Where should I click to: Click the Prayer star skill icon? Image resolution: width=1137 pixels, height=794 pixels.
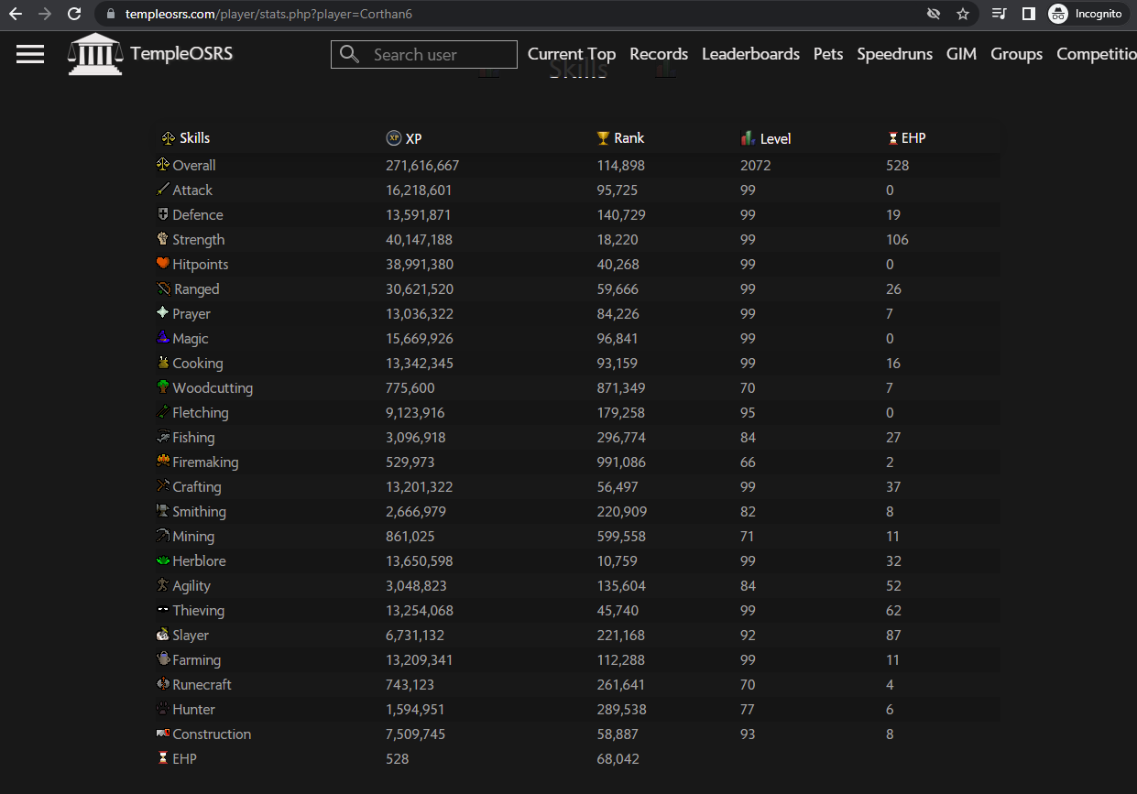(163, 313)
